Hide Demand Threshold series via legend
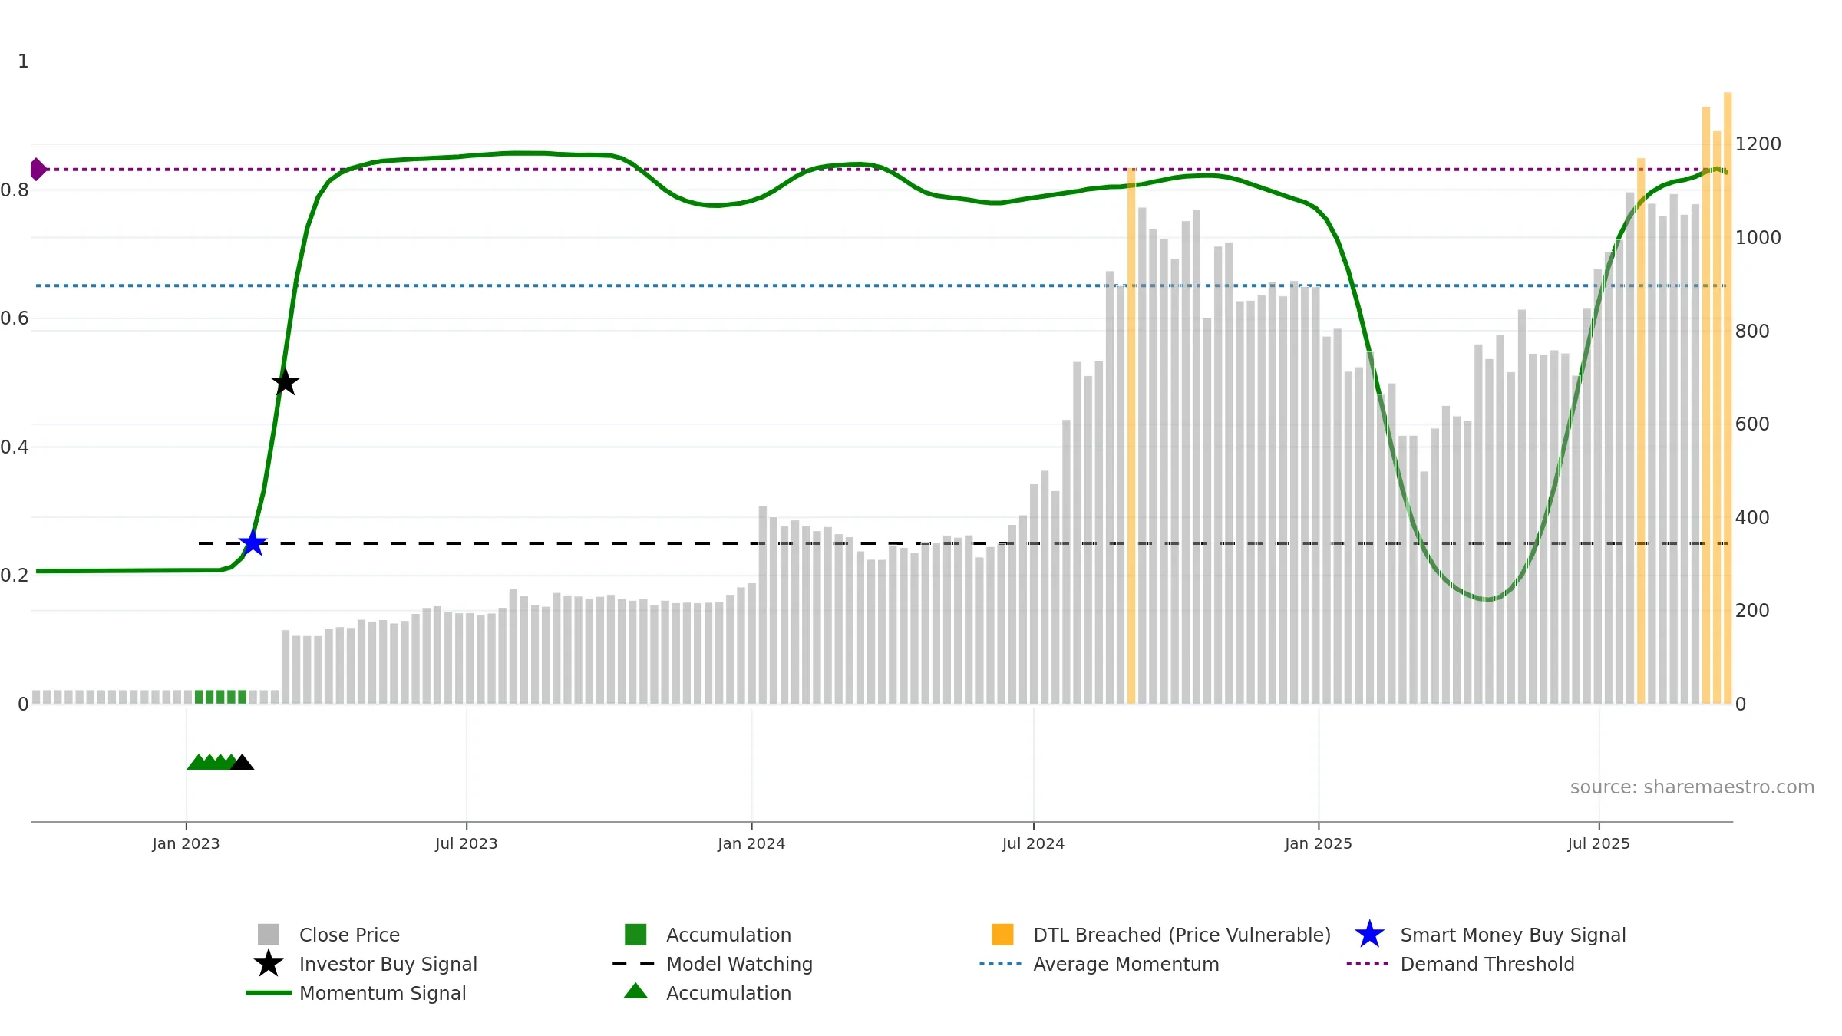 1487,964
